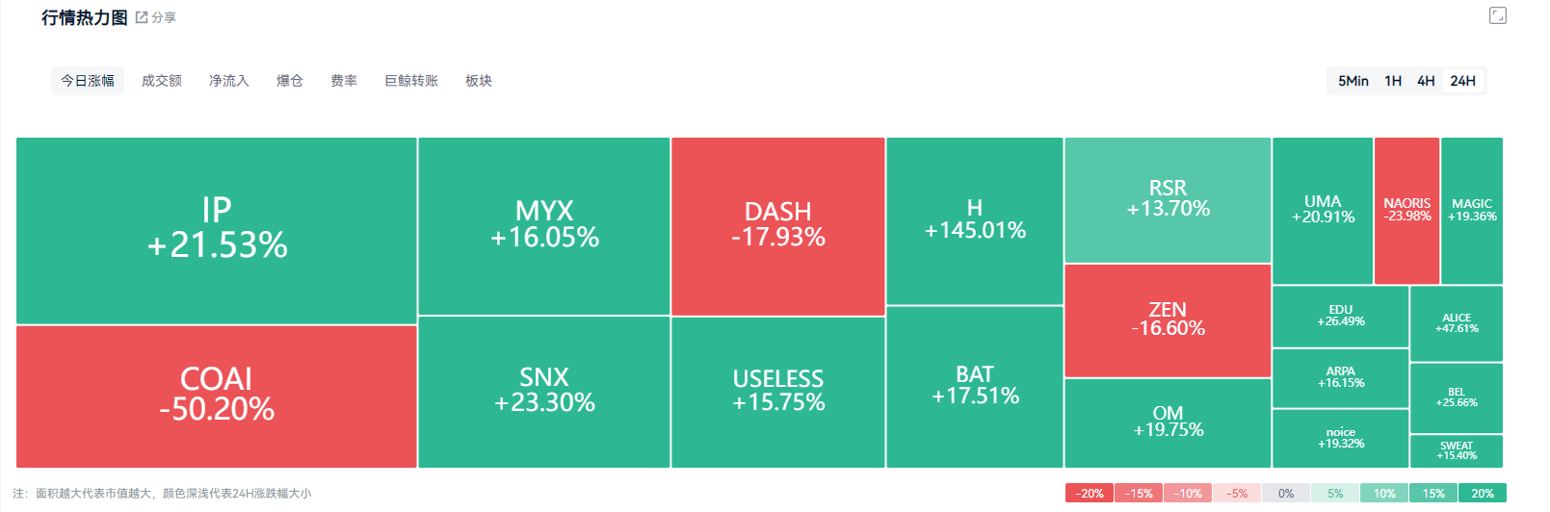Image resolution: width=1550 pixels, height=512 pixels.
Task: Click the 分享 share link
Action: (164, 17)
